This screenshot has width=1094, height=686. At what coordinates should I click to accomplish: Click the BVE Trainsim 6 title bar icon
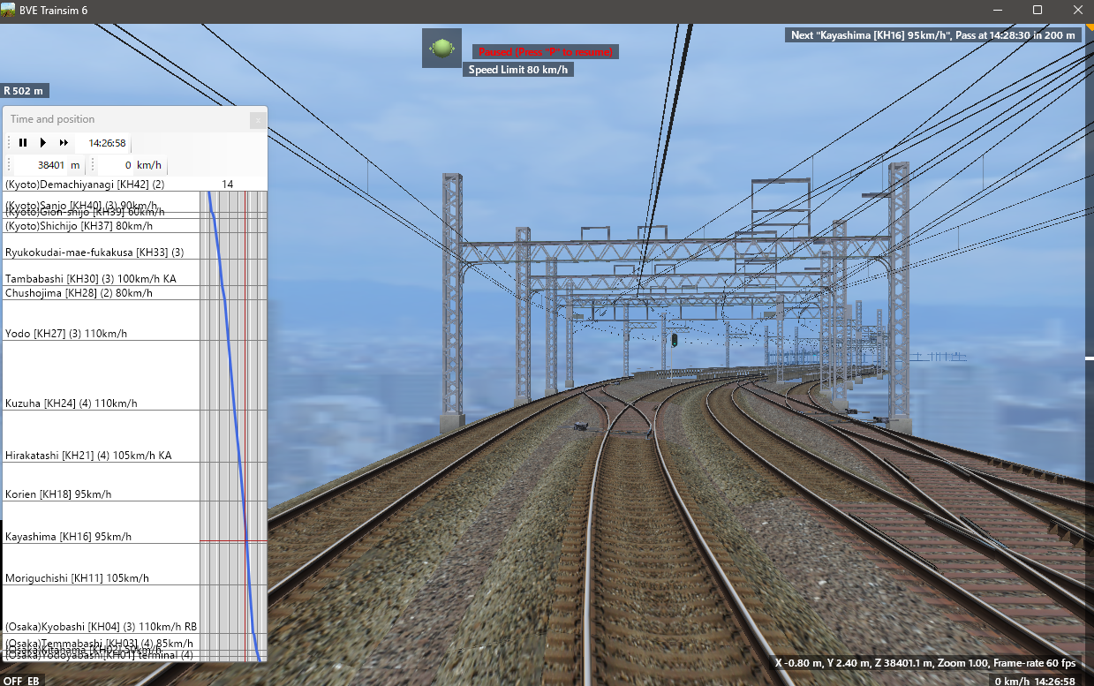pyautogui.click(x=8, y=11)
